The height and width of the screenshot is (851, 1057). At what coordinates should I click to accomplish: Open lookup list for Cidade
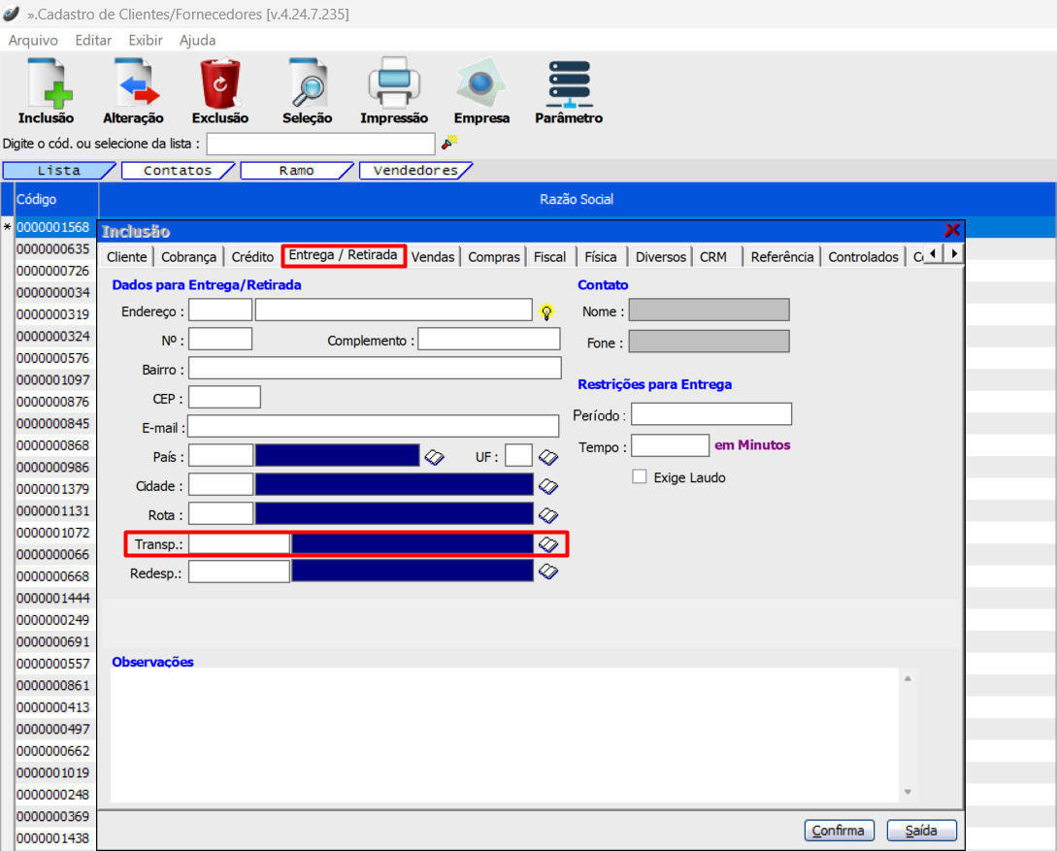pos(549,486)
